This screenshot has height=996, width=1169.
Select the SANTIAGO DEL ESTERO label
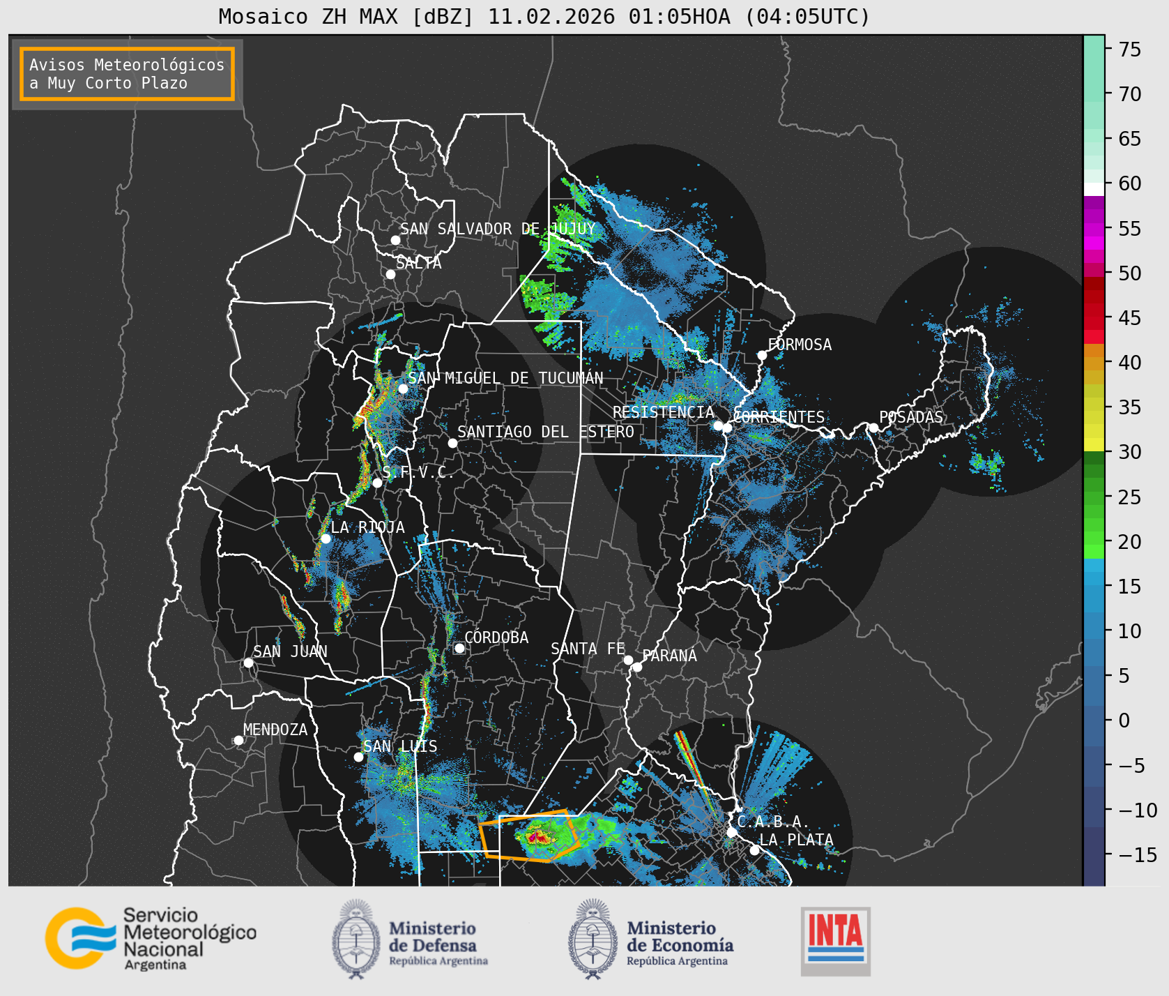pyautogui.click(x=546, y=432)
